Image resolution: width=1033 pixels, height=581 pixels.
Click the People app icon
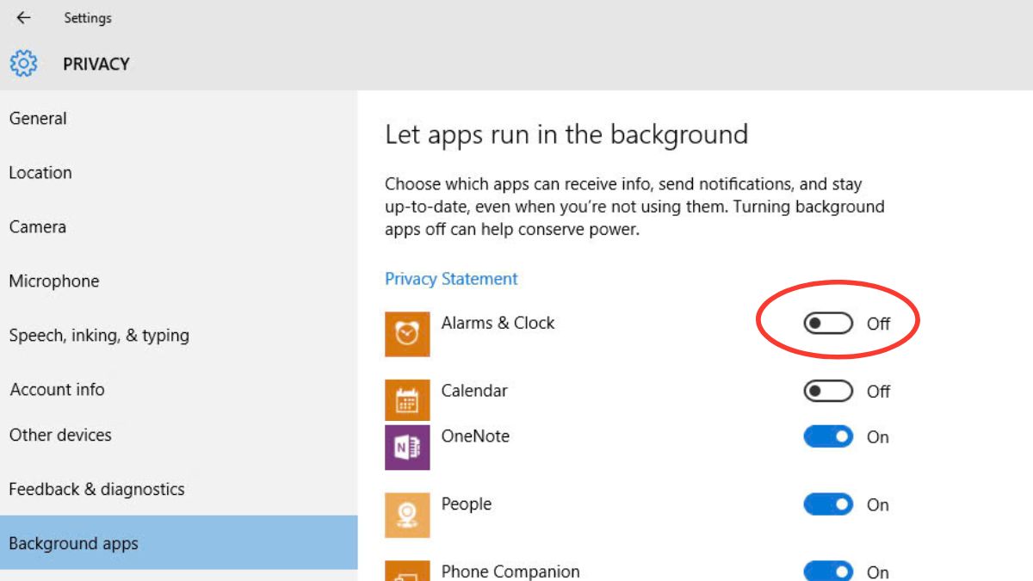click(407, 516)
